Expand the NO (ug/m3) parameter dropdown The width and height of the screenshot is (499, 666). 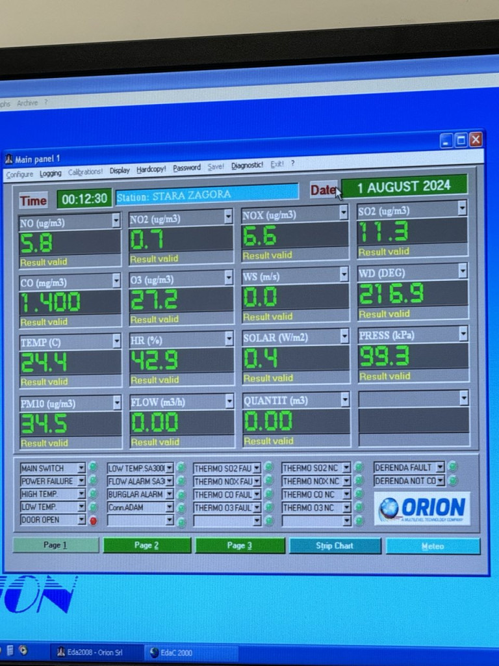tap(116, 222)
